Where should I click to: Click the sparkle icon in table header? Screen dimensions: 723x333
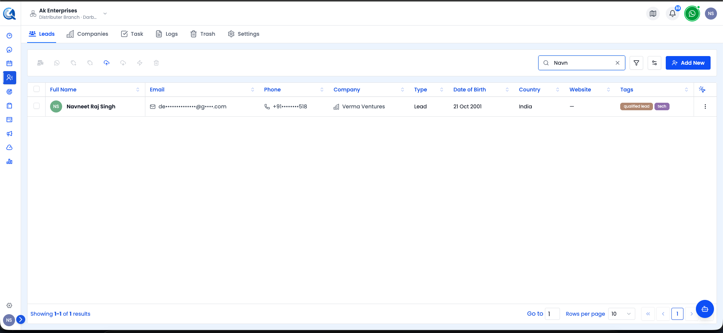[702, 90]
